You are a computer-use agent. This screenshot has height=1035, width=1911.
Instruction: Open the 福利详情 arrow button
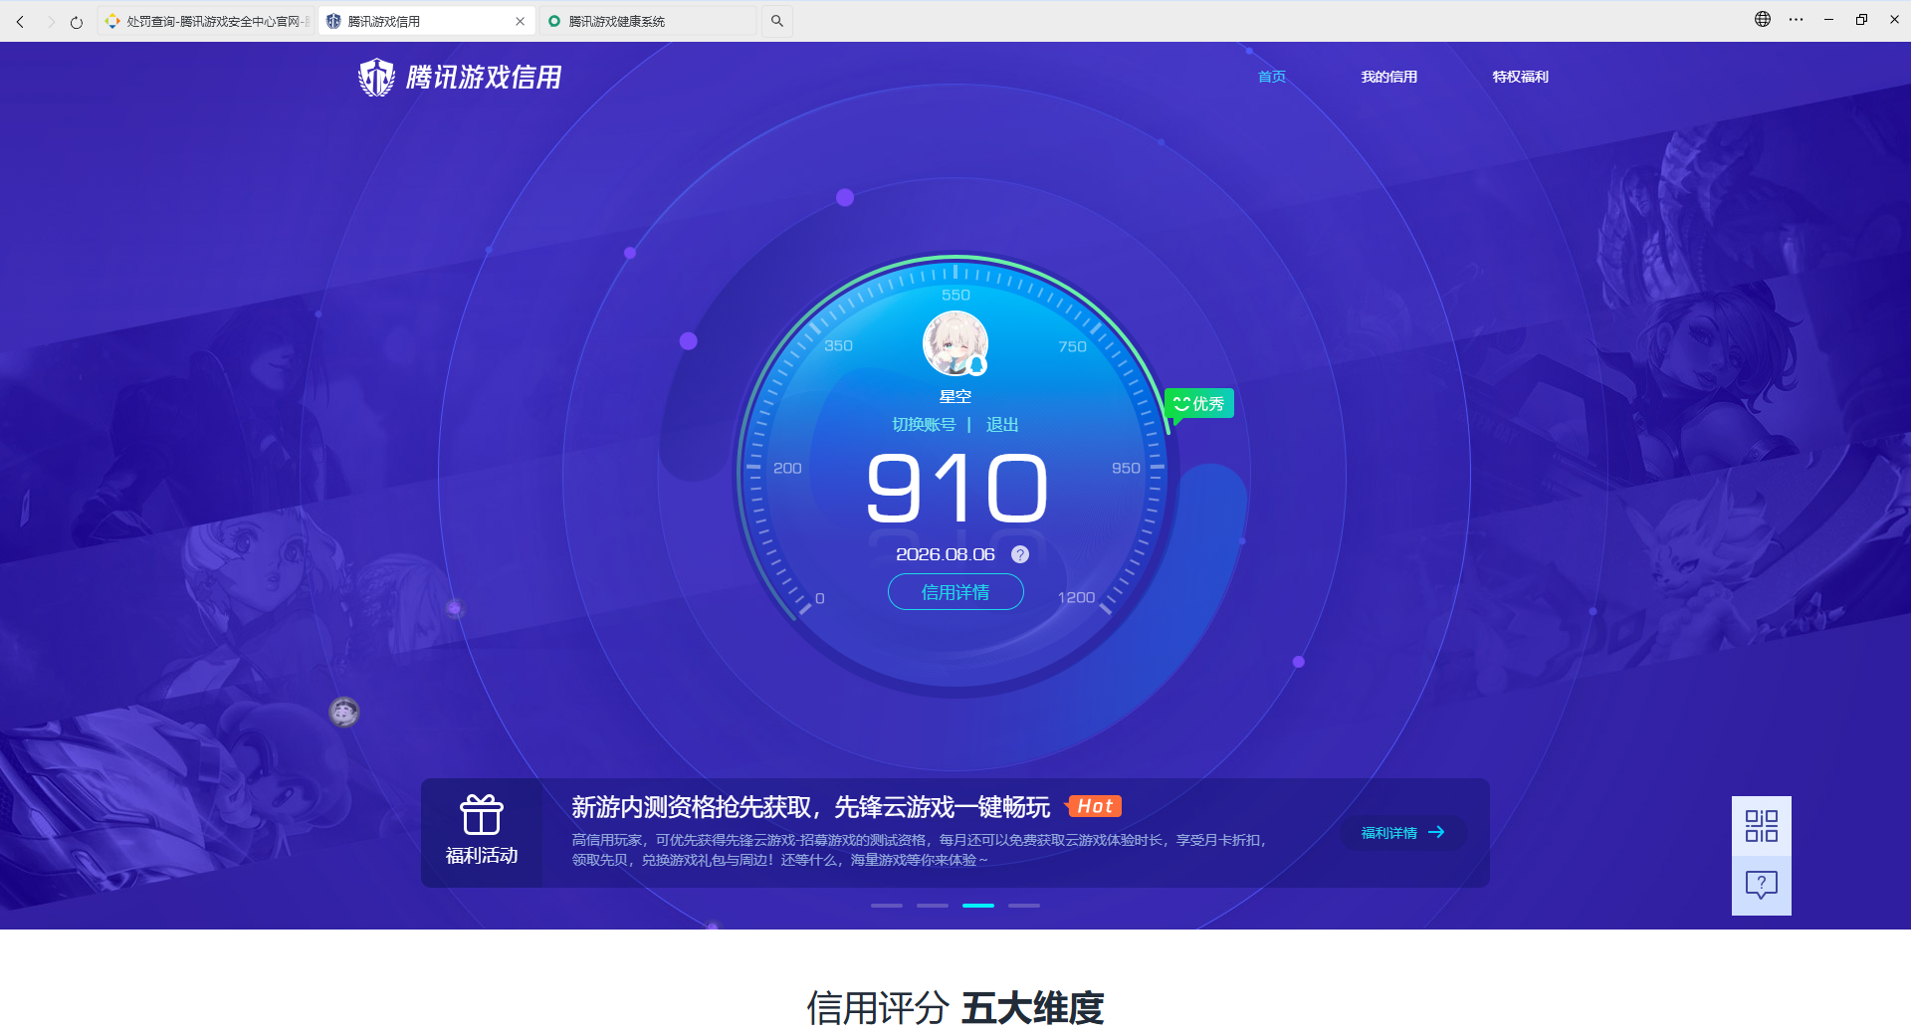1402,833
